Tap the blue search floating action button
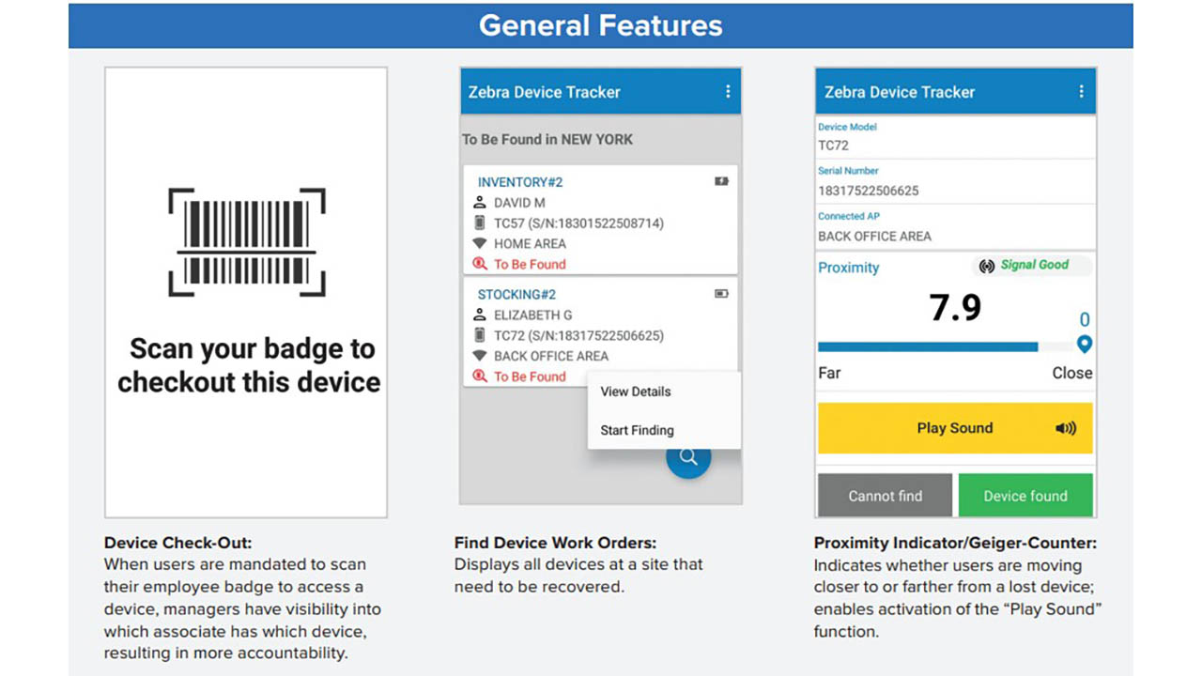Image resolution: width=1202 pixels, height=676 pixels. [x=688, y=457]
